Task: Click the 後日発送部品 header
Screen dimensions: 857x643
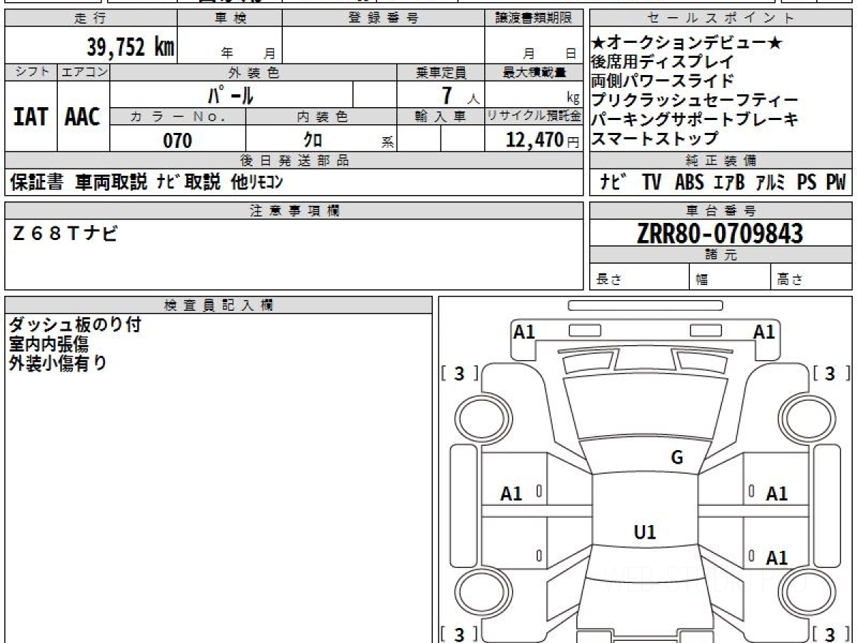Action: (x=294, y=161)
